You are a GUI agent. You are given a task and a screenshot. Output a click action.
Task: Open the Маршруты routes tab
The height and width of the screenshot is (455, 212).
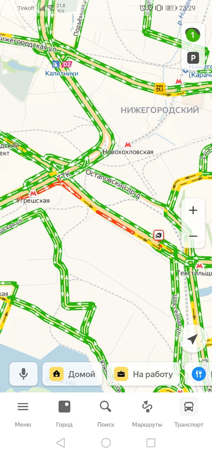tap(147, 413)
